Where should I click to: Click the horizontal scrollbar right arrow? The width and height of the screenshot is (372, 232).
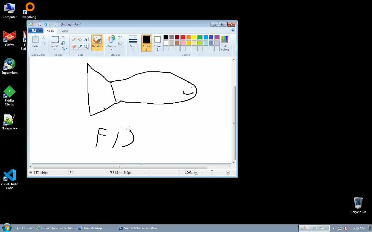point(229,167)
